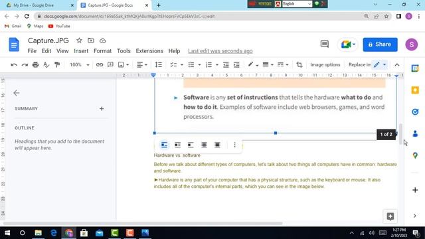Image resolution: width=425 pixels, height=239 pixels.
Task: Open the checklist dropdown
Action: click(x=182, y=65)
